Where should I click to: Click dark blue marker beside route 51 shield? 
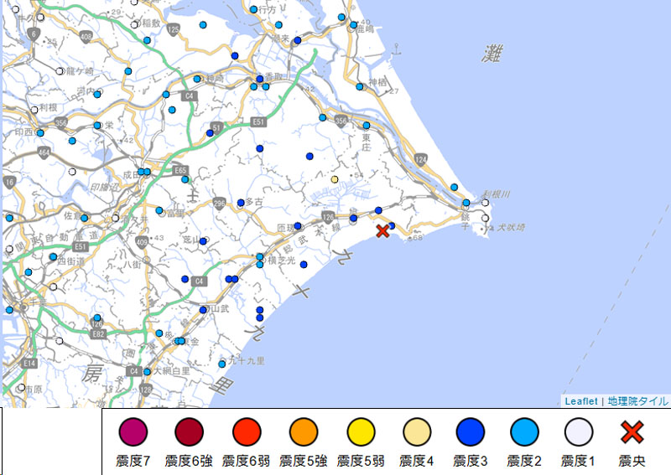pyautogui.click(x=210, y=133)
